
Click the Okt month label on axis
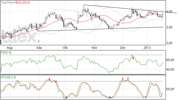coord(65,48)
